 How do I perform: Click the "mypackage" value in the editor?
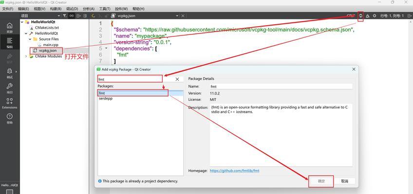coord(151,36)
